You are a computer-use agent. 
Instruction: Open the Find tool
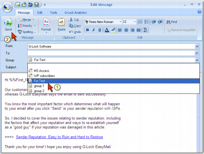click(171, 22)
